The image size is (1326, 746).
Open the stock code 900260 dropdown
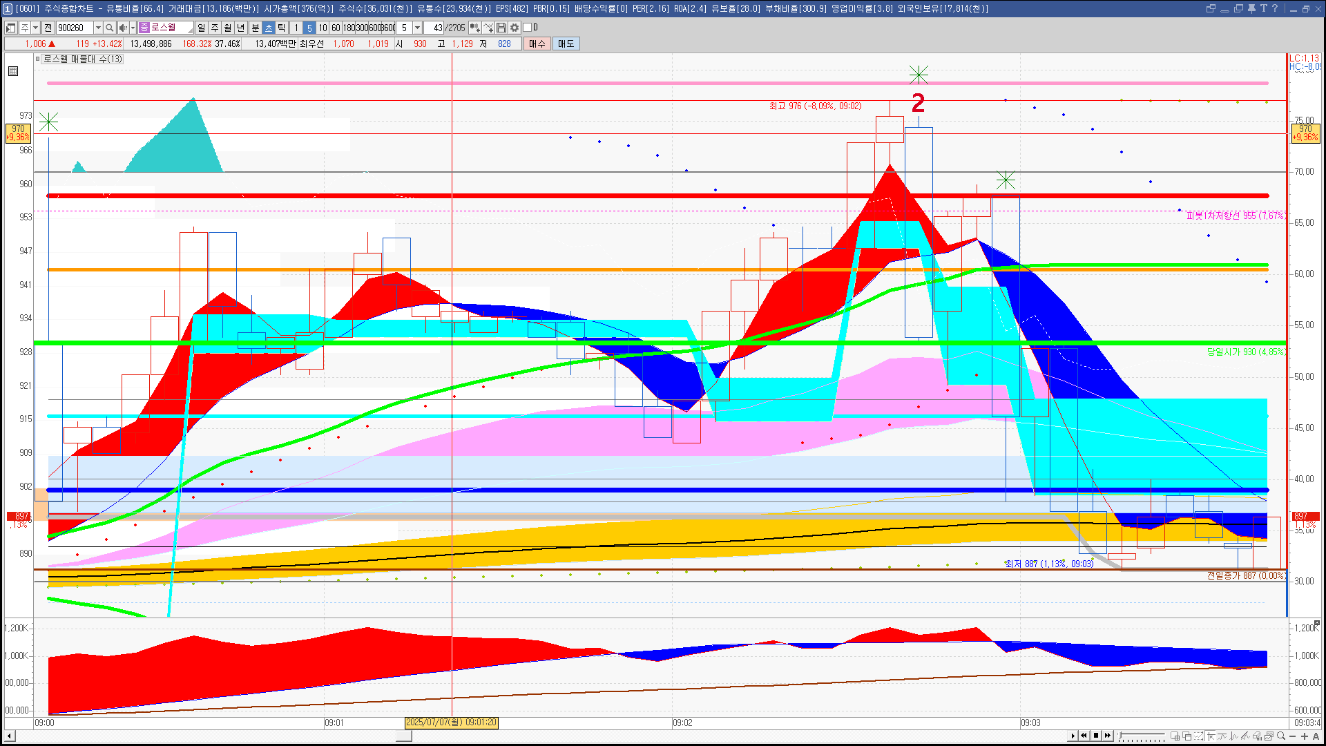pyautogui.click(x=98, y=28)
